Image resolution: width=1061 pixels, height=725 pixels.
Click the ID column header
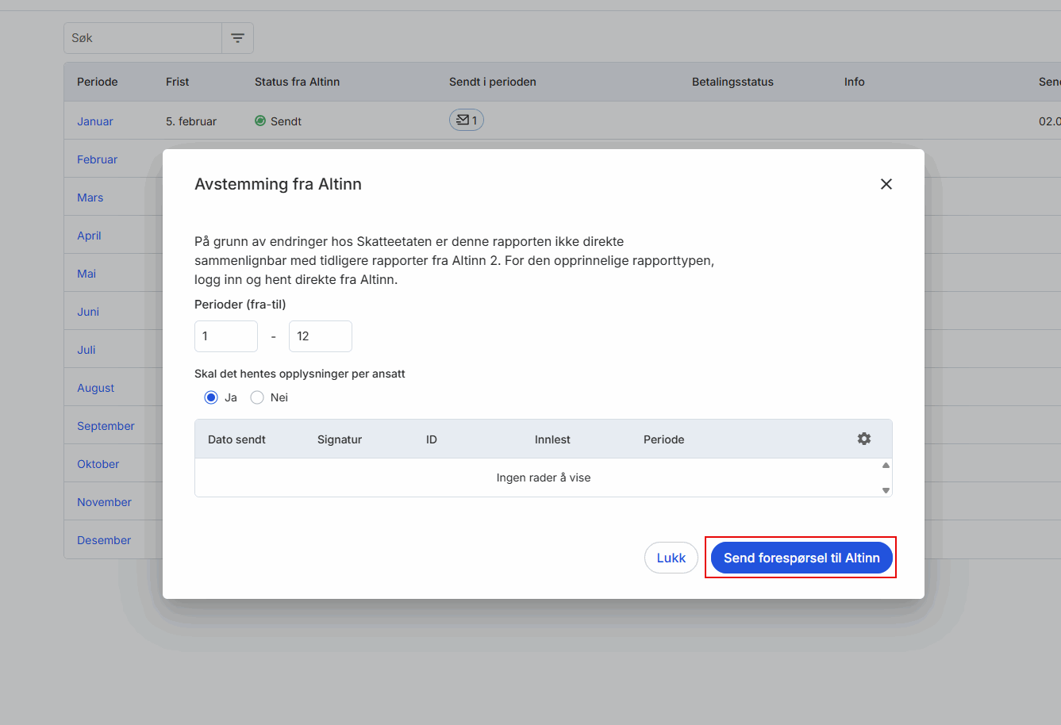click(432, 439)
